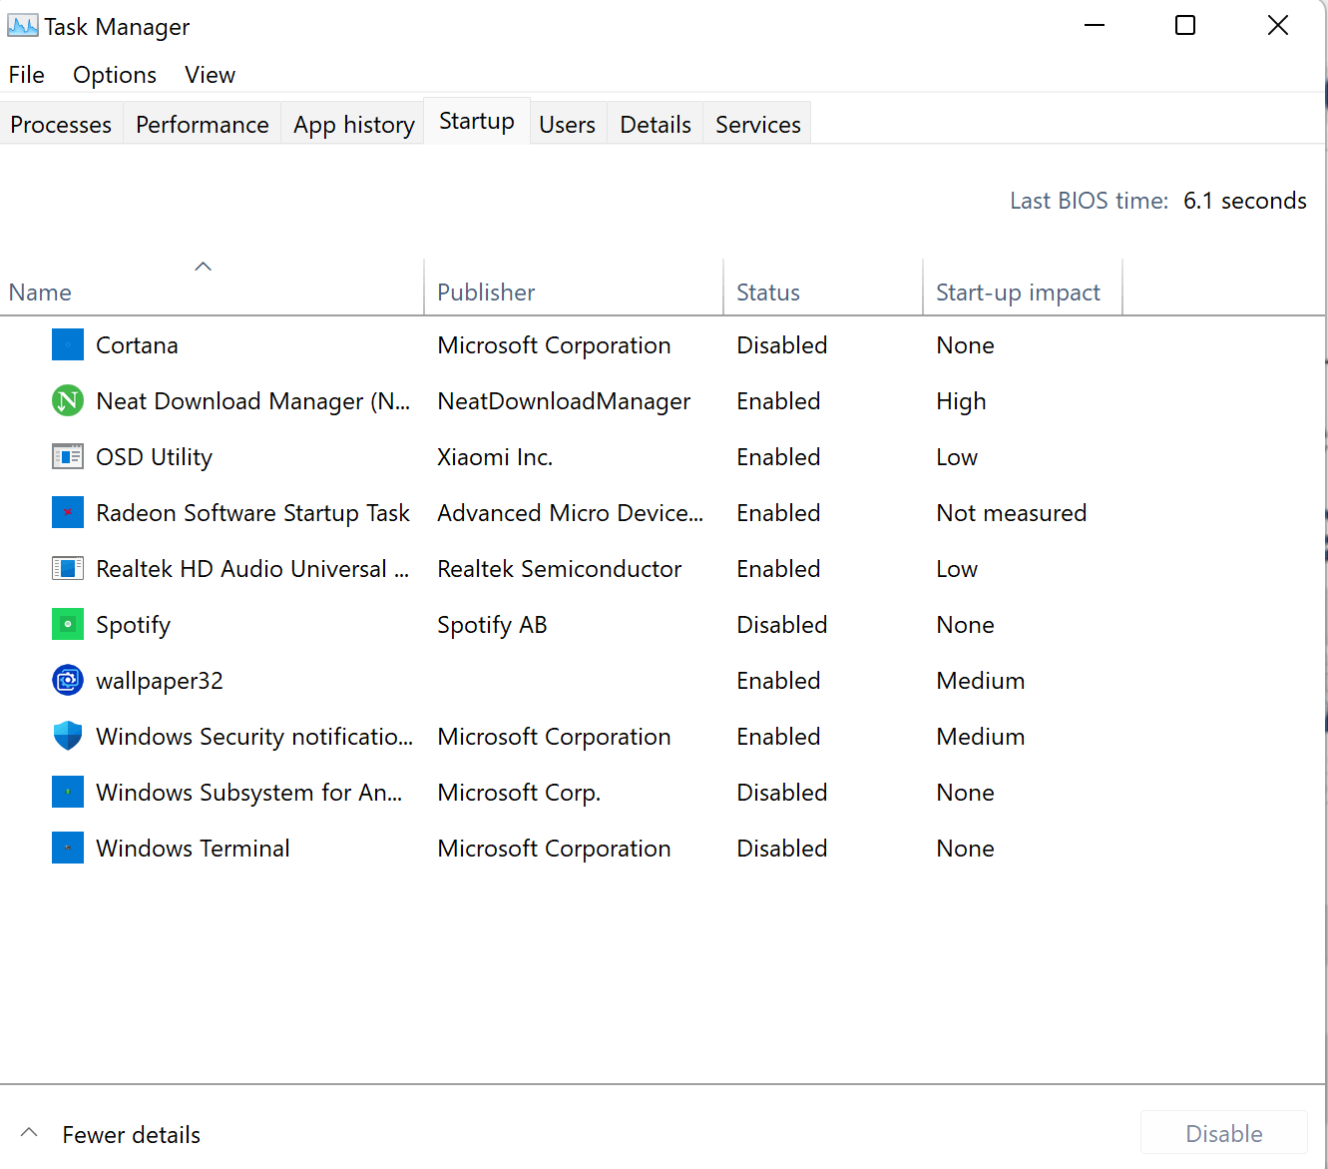Select the Windows Terminal name text
The height and width of the screenshot is (1169, 1328).
pos(193,849)
